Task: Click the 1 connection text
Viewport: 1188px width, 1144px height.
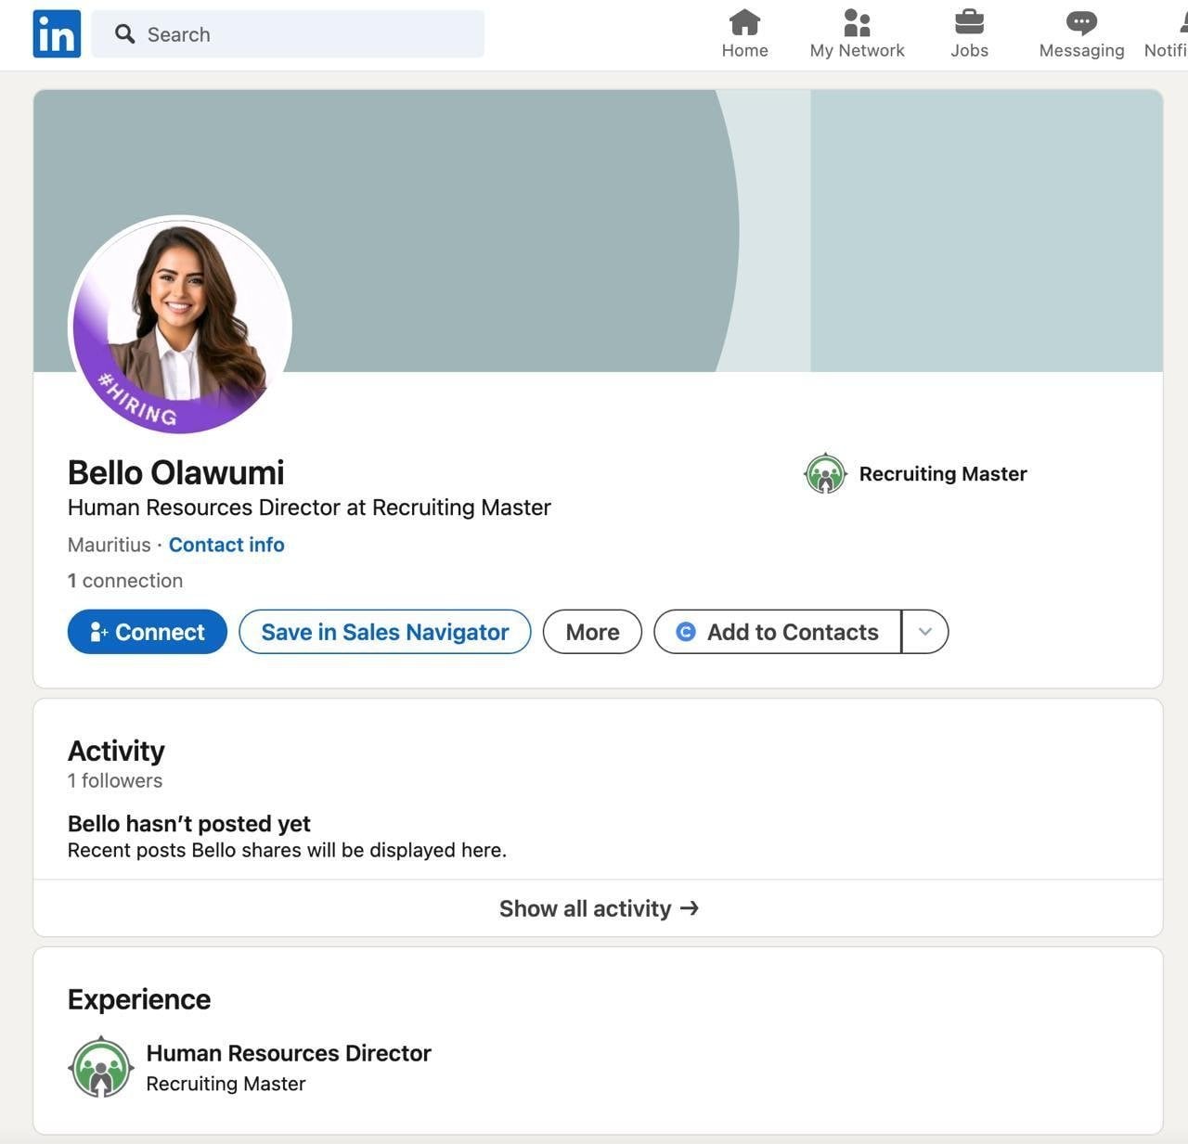Action: tap(125, 581)
